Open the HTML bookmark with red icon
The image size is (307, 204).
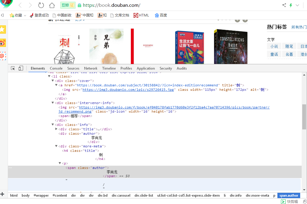point(141,15)
